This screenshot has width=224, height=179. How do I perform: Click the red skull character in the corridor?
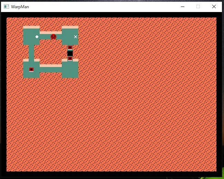click(x=53, y=37)
